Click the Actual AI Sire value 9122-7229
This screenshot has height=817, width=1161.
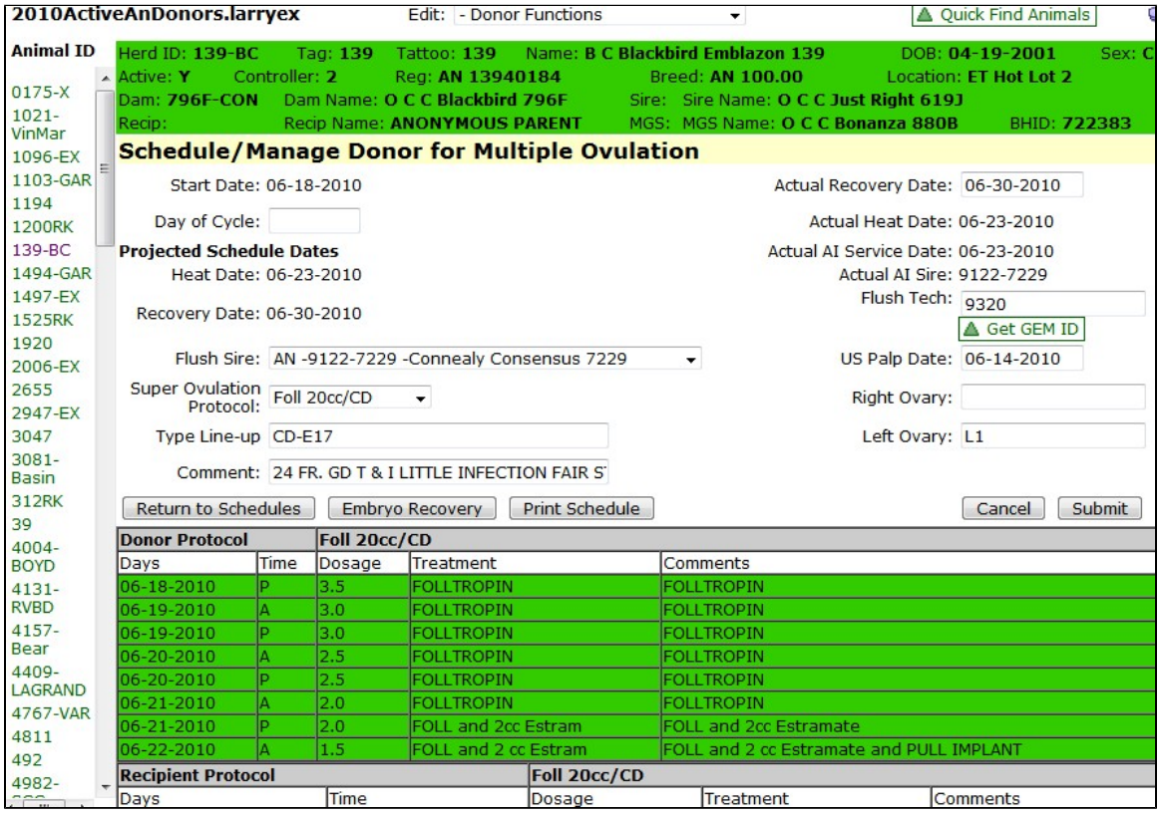tap(1002, 275)
